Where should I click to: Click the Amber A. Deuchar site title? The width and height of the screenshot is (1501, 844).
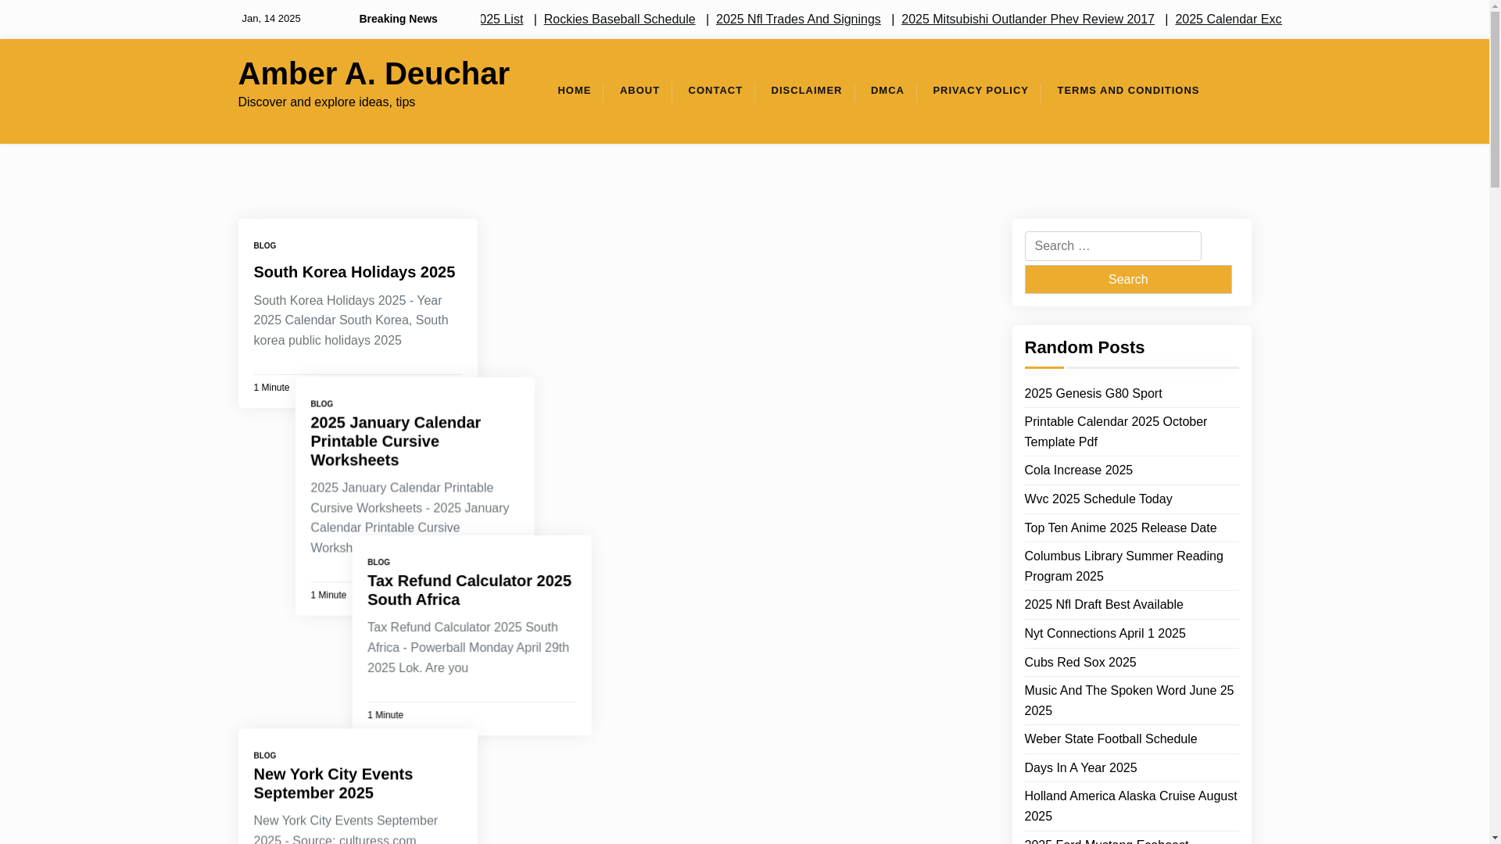tap(373, 73)
